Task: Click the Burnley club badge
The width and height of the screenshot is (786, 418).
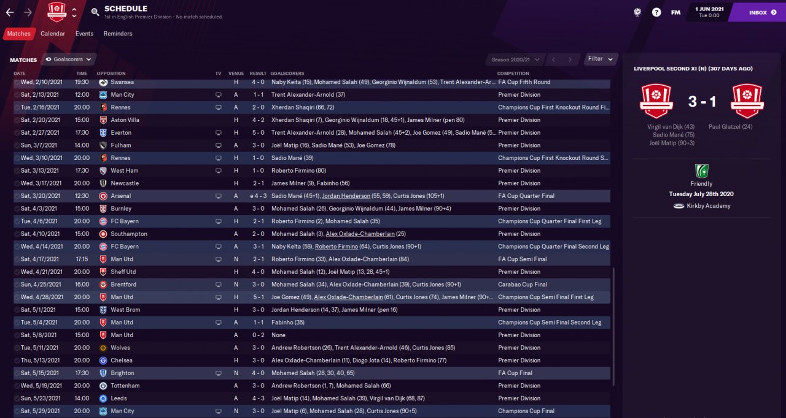Action: coord(103,208)
